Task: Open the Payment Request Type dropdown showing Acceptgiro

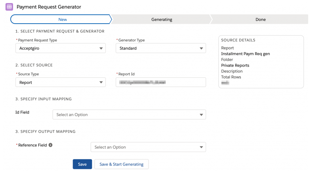Action: (x=60, y=48)
